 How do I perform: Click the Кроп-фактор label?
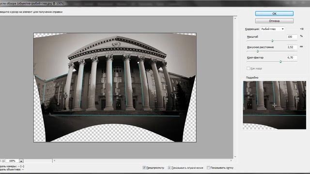255,58
